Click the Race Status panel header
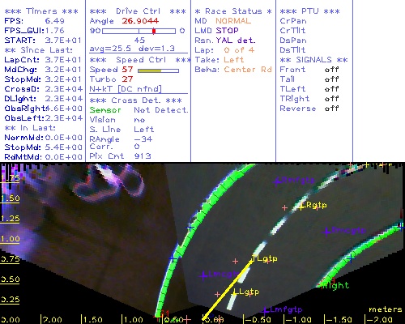Viewport: 405px width, 324px height. [x=233, y=11]
